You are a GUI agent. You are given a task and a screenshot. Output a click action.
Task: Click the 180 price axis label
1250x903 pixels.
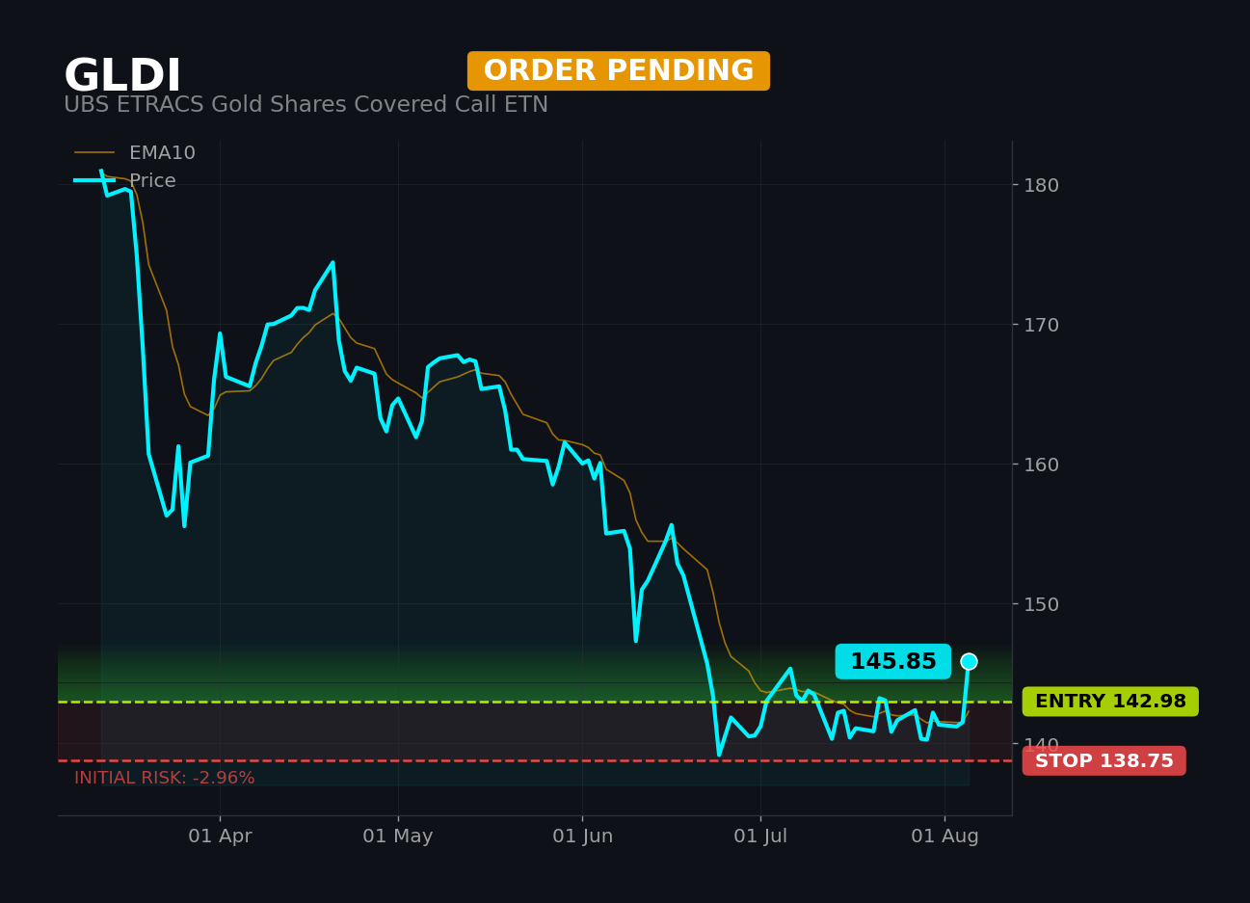[1041, 185]
